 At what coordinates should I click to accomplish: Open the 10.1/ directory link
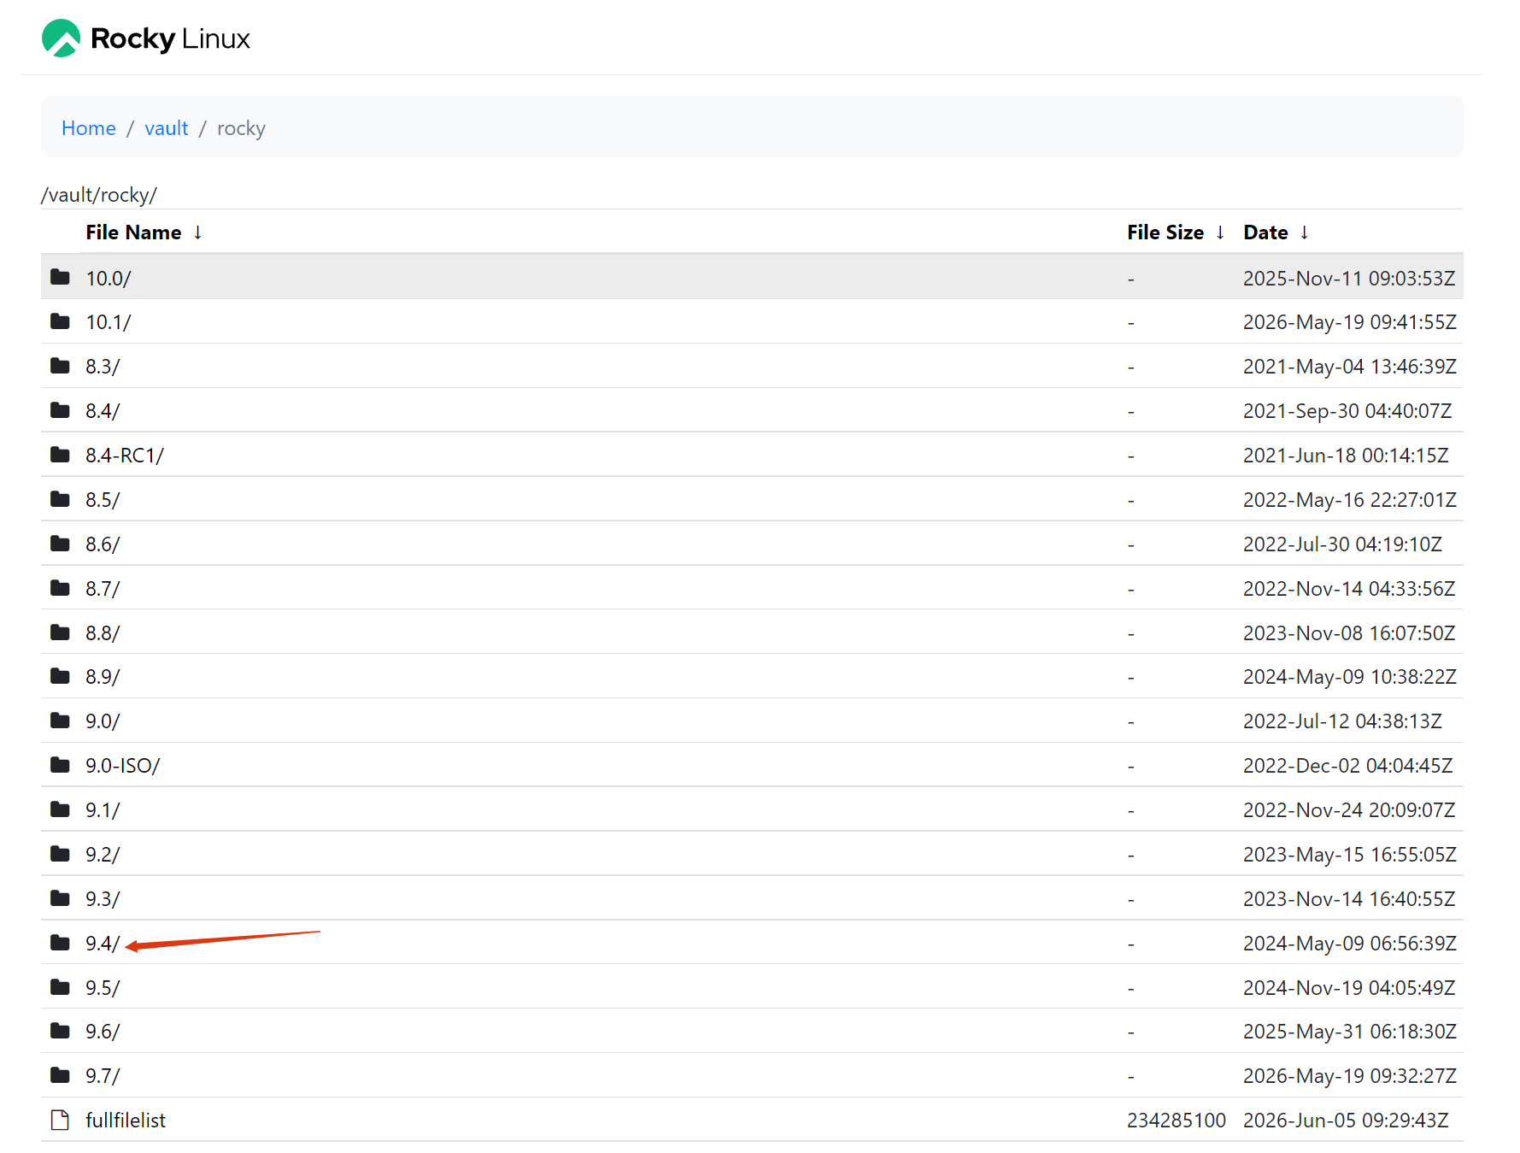(x=109, y=322)
